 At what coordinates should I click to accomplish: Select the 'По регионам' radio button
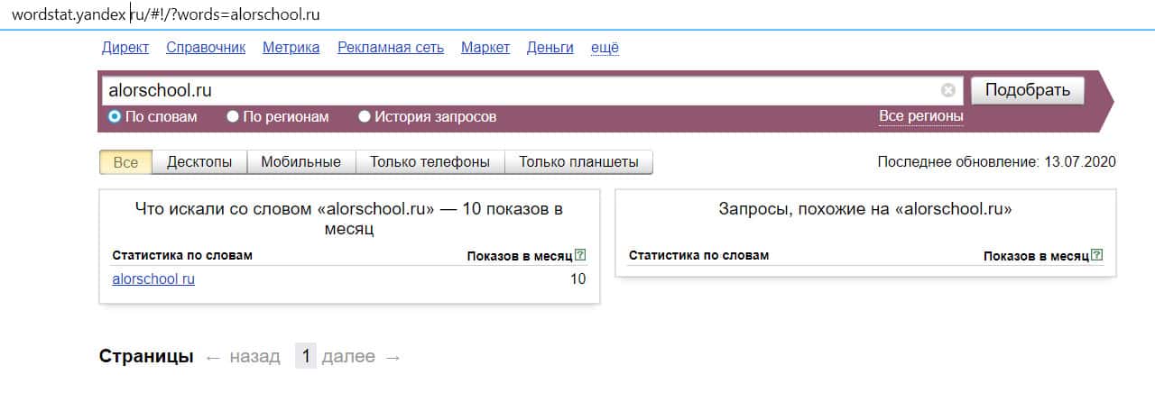point(233,116)
